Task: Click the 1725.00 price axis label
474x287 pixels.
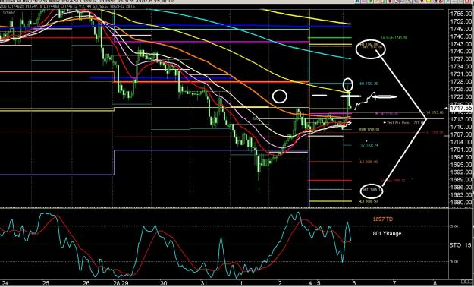Action: pos(461,90)
